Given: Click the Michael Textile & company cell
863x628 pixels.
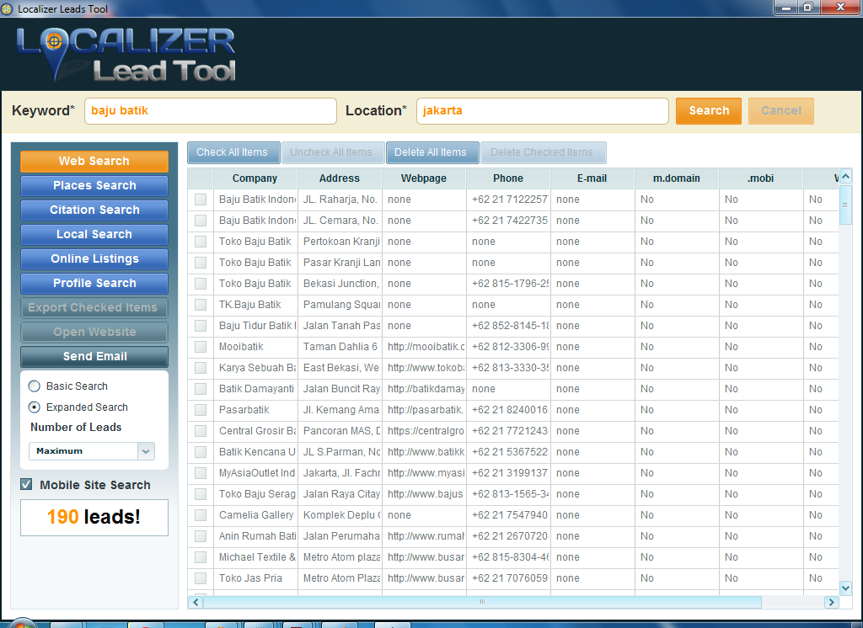Looking at the screenshot, I should pos(255,557).
